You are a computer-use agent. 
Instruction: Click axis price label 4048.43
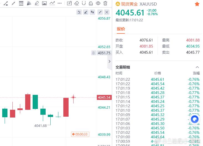point(104,77)
